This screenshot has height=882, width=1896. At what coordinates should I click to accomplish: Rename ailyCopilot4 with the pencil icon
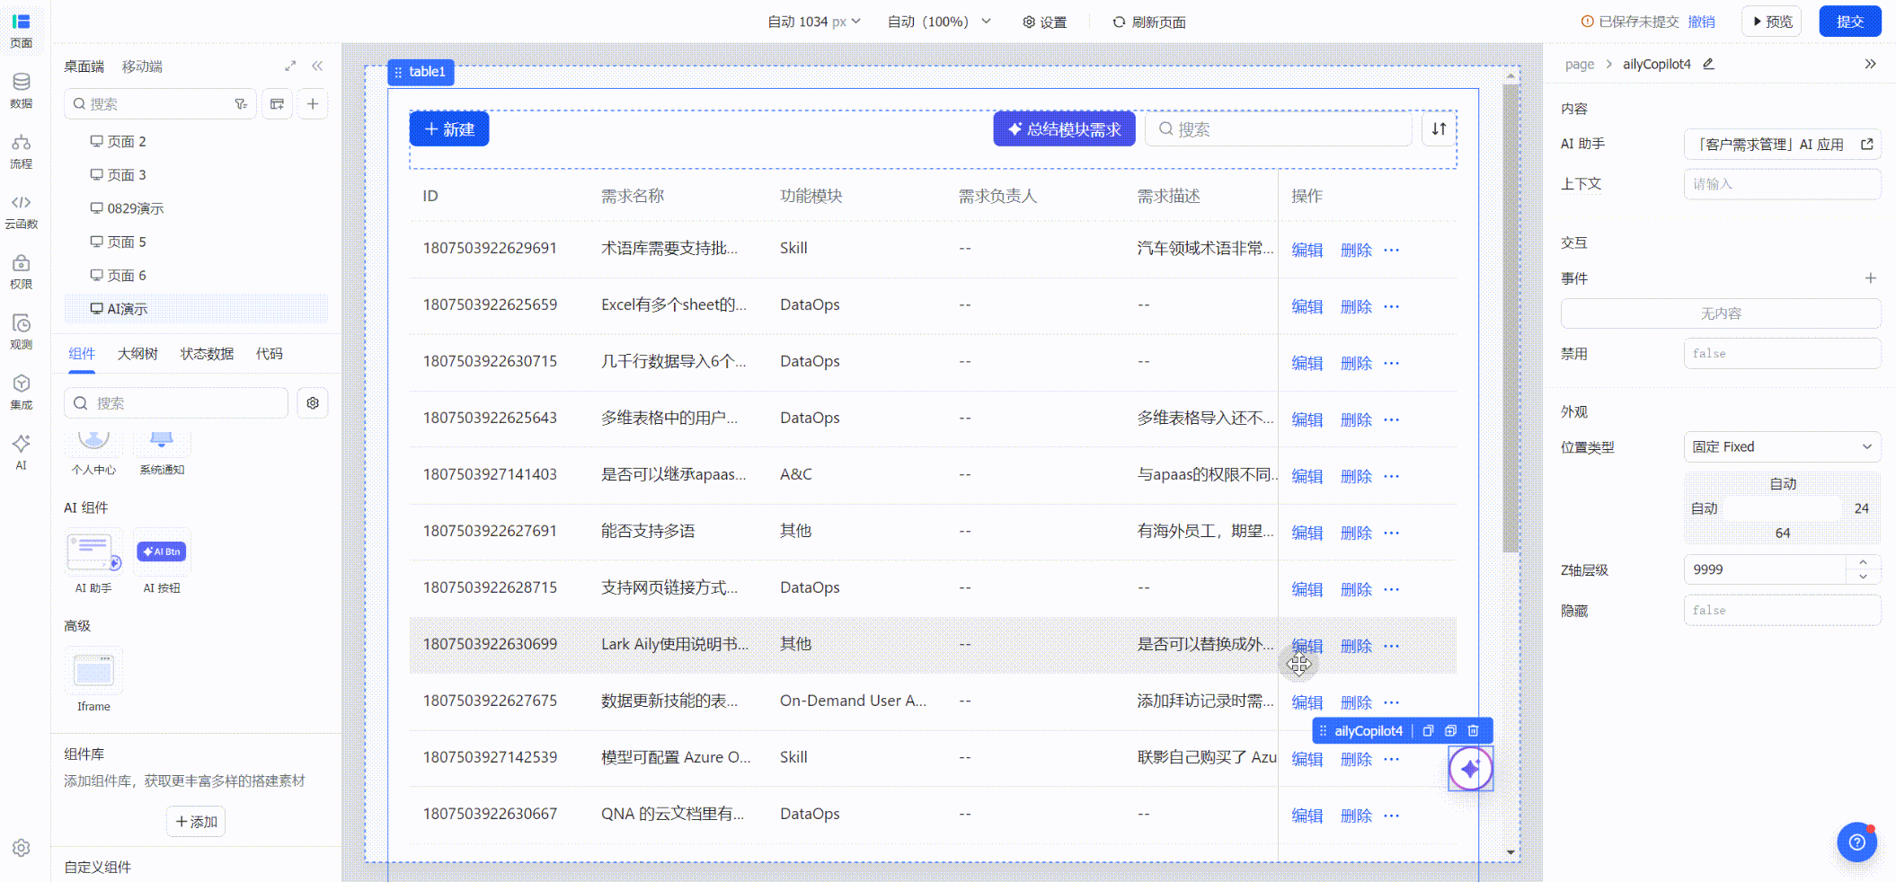pos(1708,64)
